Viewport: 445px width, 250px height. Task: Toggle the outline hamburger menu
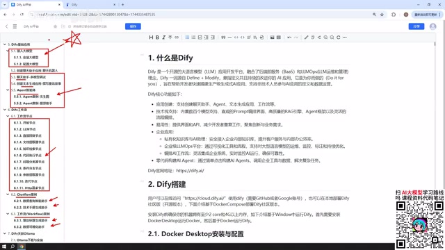(15, 26)
